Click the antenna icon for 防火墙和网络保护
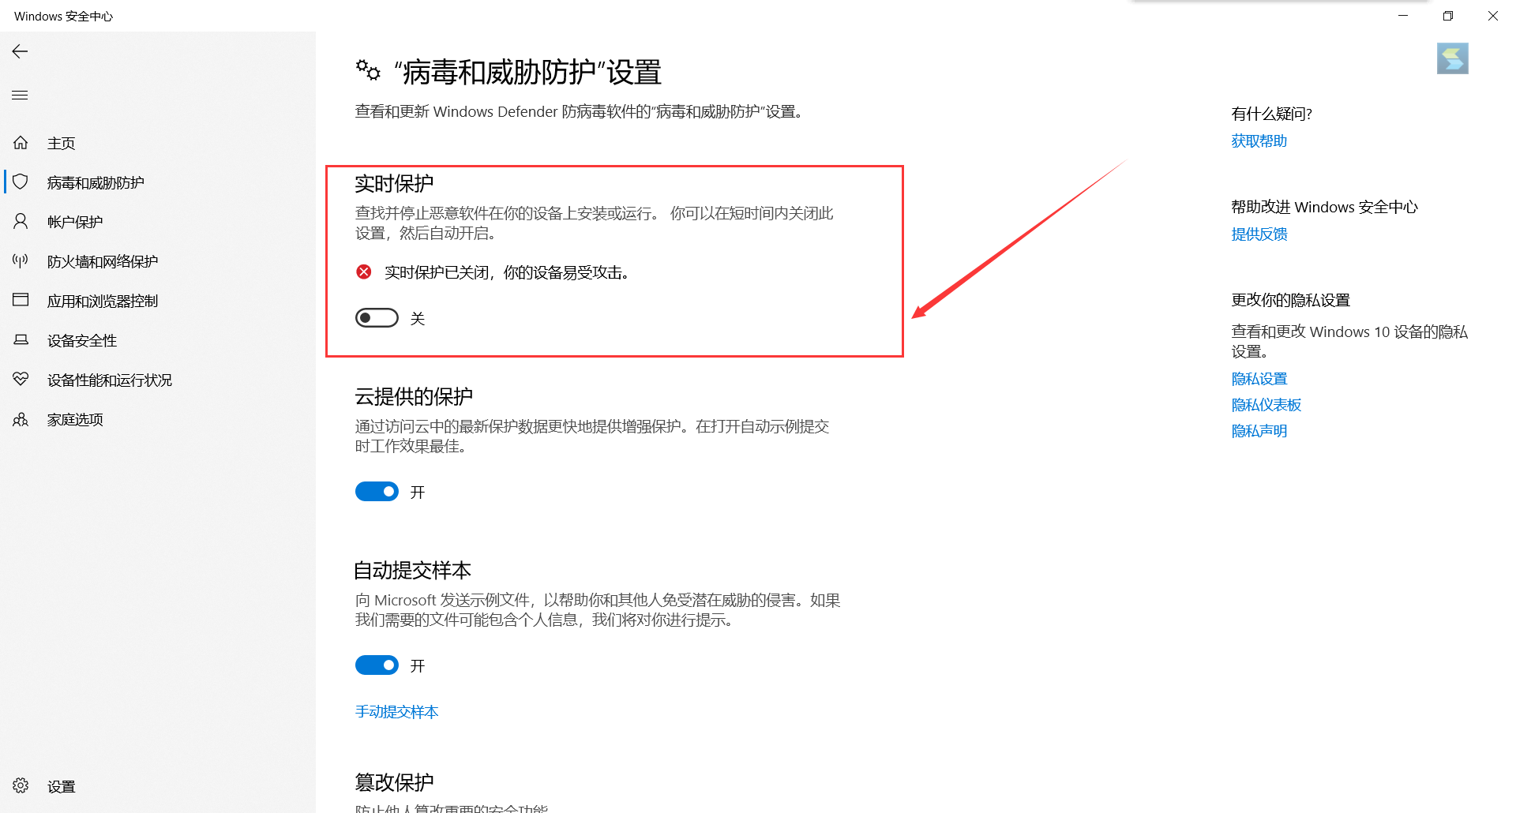 click(21, 261)
